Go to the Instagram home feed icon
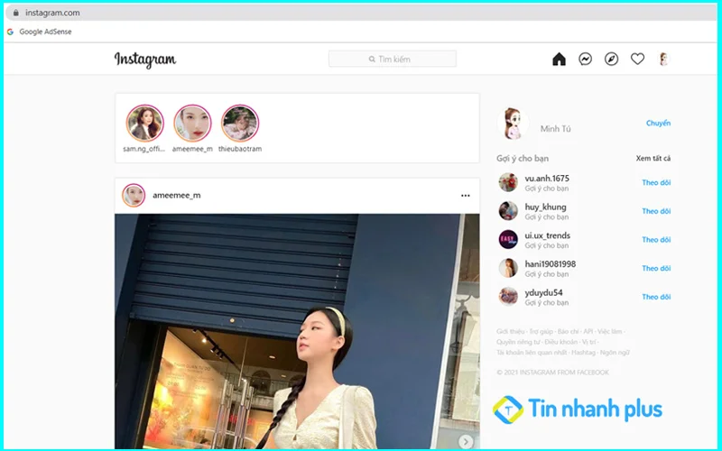The height and width of the screenshot is (451, 722). (x=559, y=59)
